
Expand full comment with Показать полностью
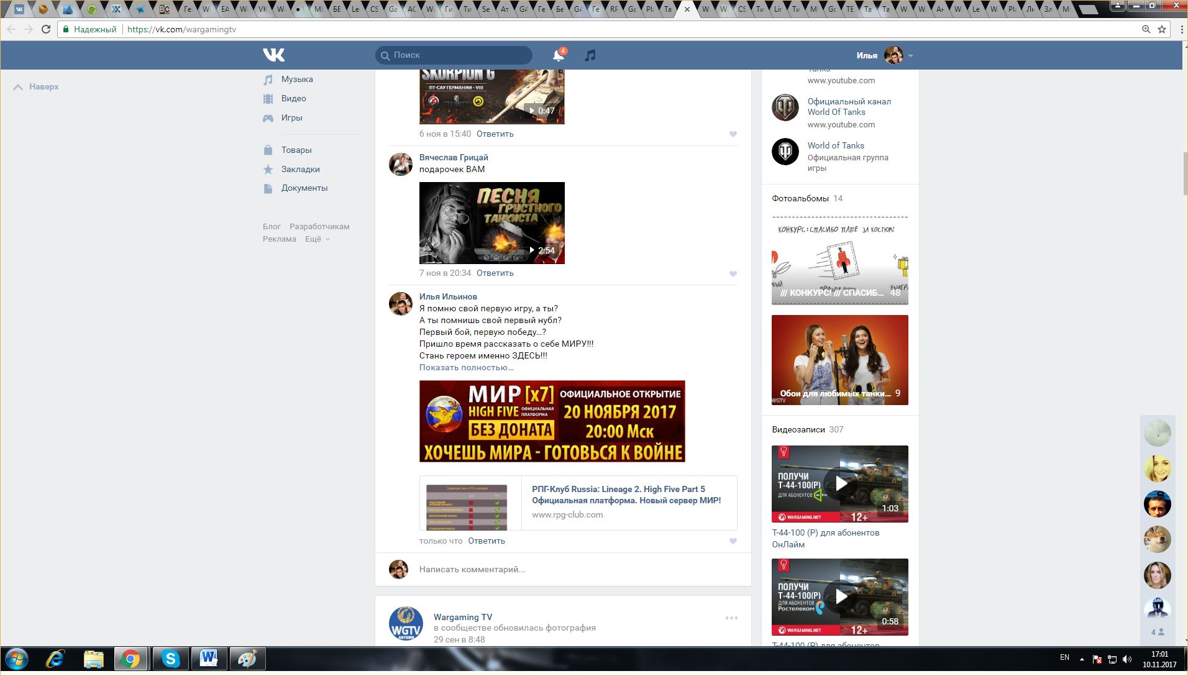pyautogui.click(x=466, y=367)
